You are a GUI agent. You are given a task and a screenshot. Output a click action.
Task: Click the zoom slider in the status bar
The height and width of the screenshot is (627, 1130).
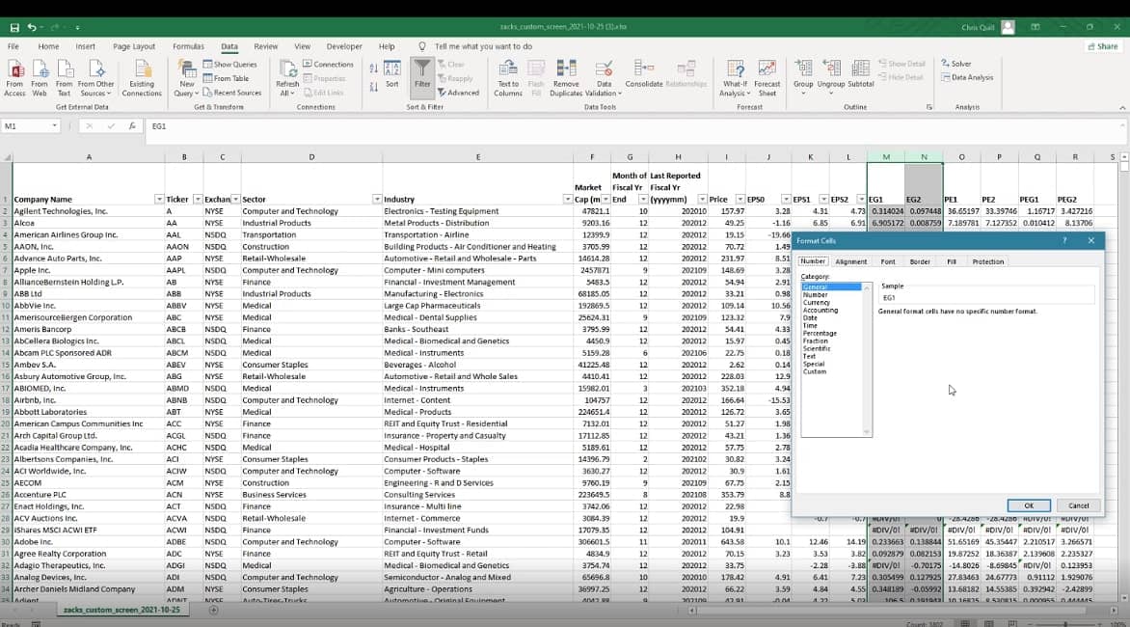[x=1065, y=623]
